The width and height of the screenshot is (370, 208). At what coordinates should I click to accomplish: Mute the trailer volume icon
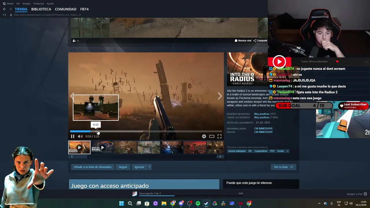pos(80,136)
